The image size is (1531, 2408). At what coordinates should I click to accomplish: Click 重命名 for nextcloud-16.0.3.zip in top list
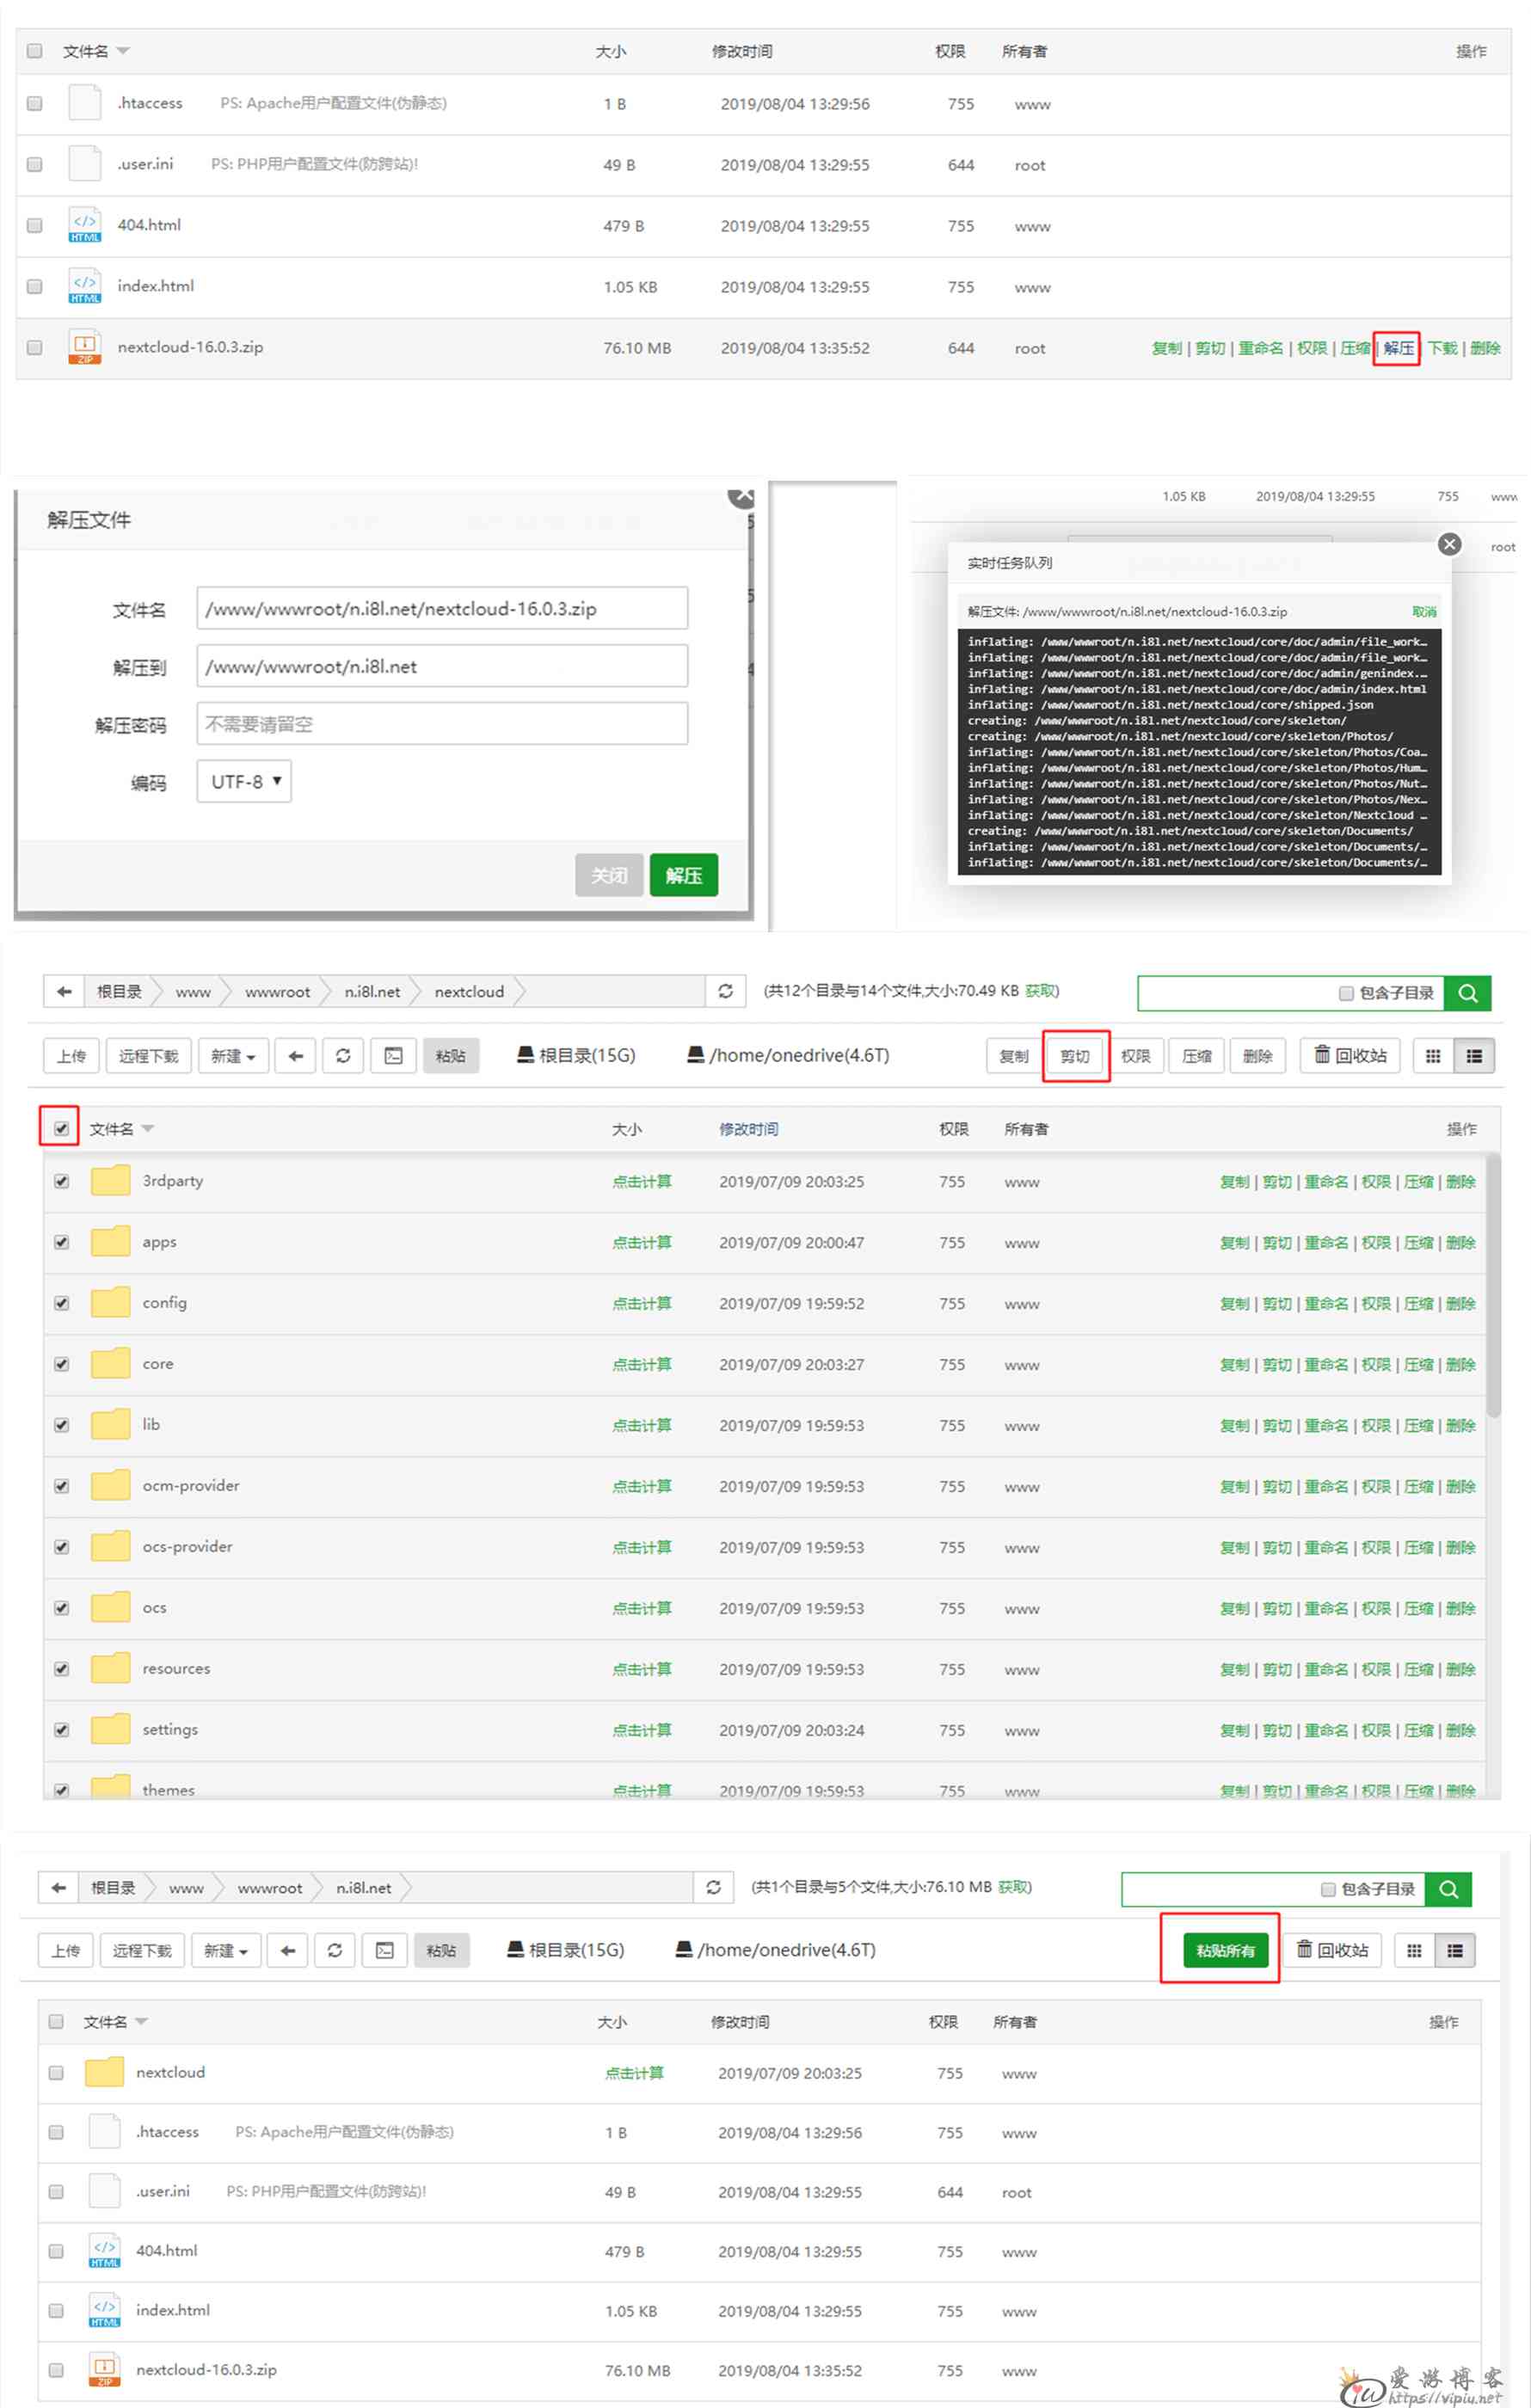point(1260,348)
